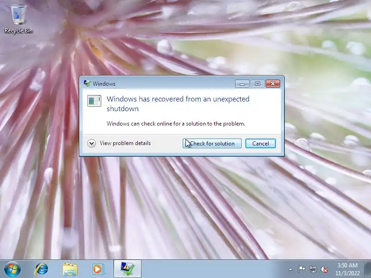Click the Check for solution button
The image size is (371, 278).
(212, 144)
